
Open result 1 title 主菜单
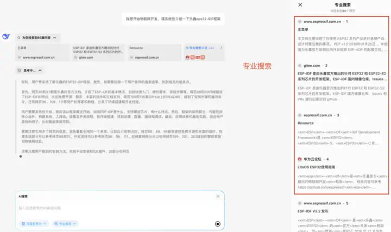(x=303, y=29)
